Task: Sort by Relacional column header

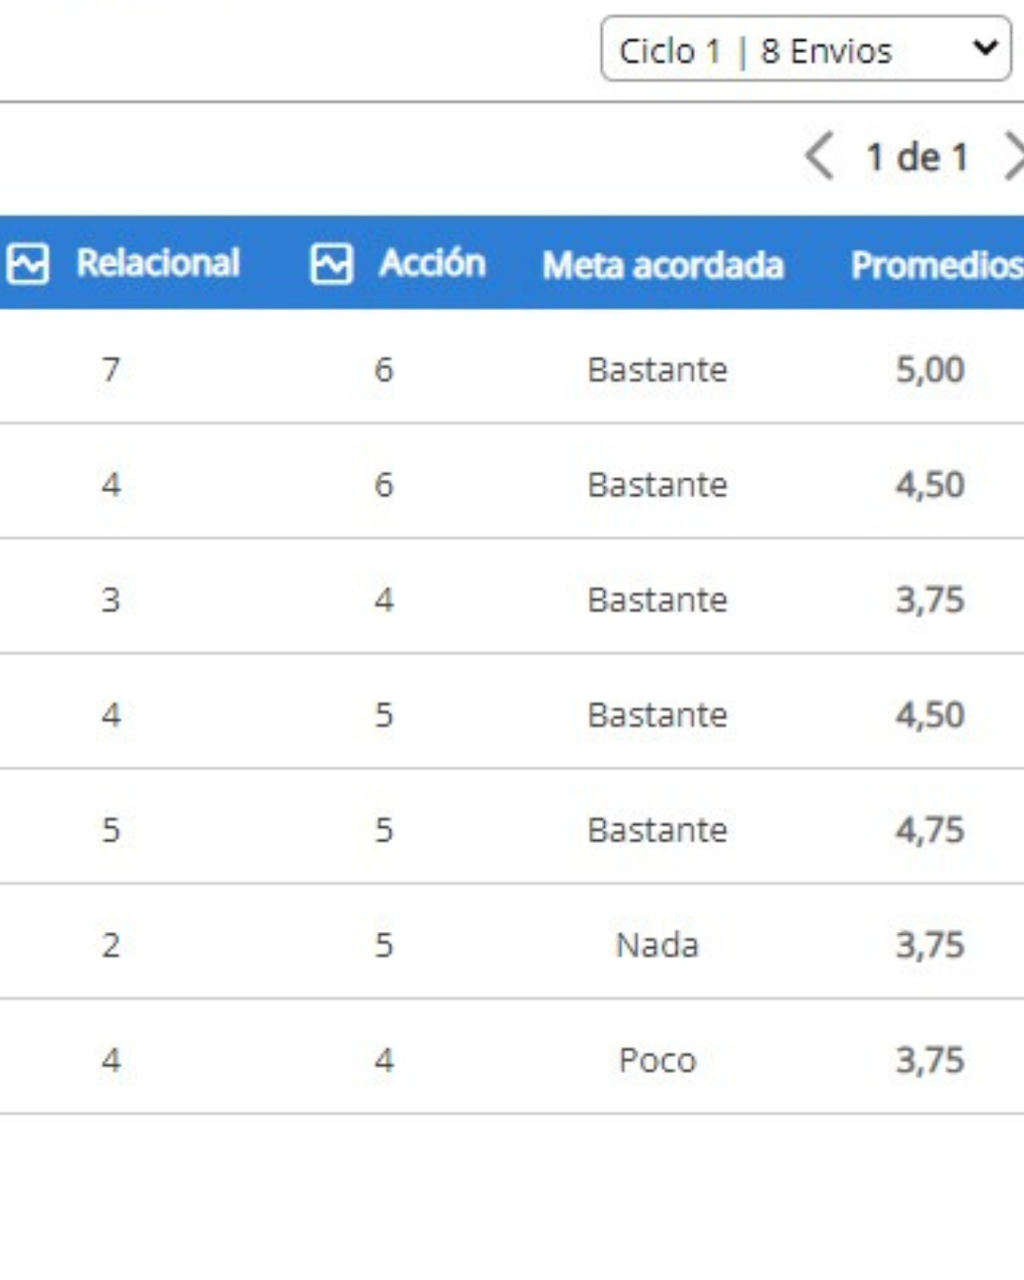Action: pyautogui.click(x=157, y=263)
